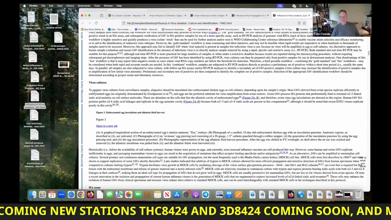The width and height of the screenshot is (391, 220).
Task: Open PubMed bookmark in toolbar
Action: pyautogui.click(x=302, y=29)
